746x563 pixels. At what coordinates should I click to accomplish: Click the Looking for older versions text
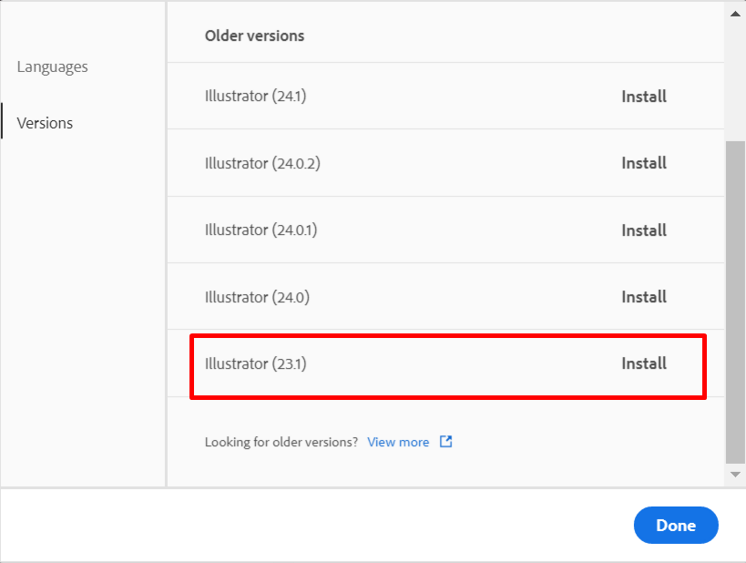tap(281, 442)
